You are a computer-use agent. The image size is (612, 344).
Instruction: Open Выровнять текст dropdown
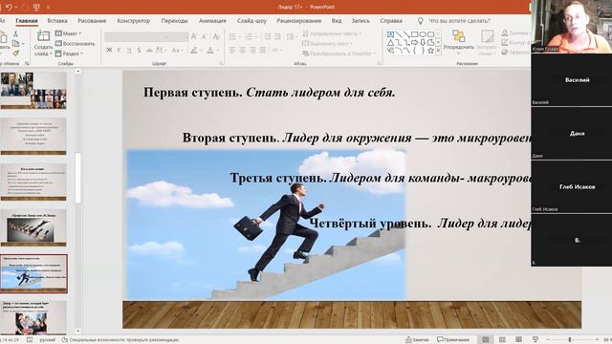point(327,43)
